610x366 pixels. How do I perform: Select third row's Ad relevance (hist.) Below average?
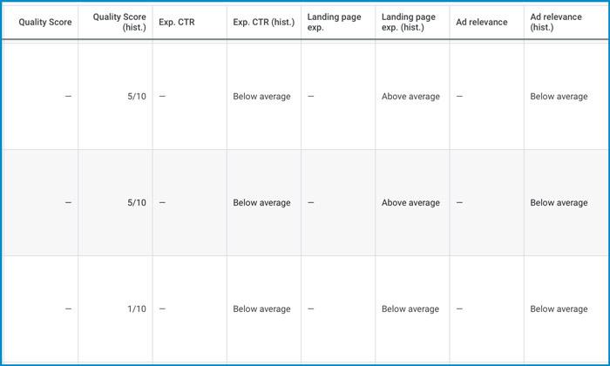(x=559, y=309)
